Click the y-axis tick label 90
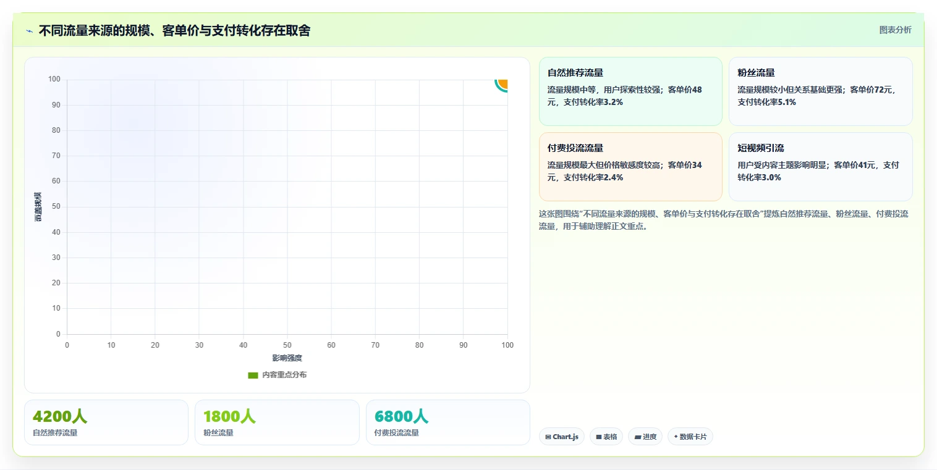Image resolution: width=937 pixels, height=470 pixels. pyautogui.click(x=56, y=105)
